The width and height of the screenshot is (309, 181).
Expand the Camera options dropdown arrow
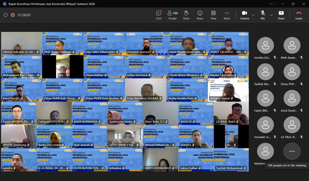(x=253, y=15)
